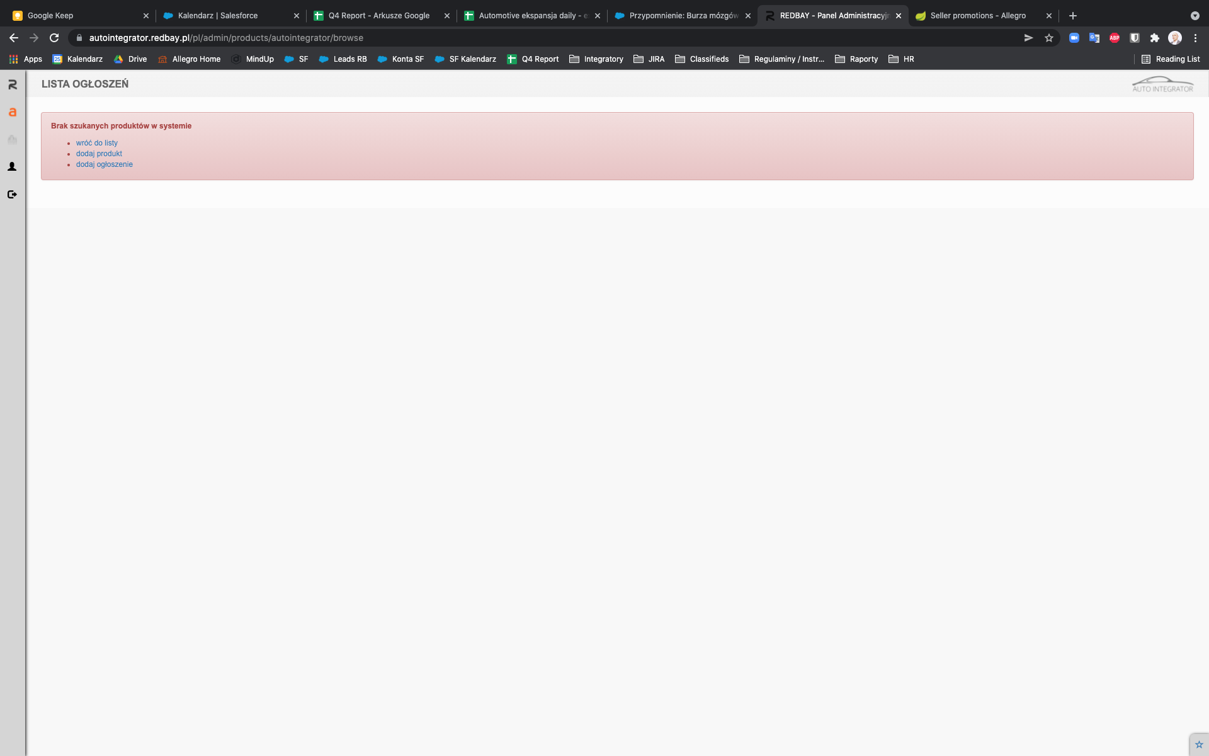Viewport: 1209px width, 756px height.
Task: Open the Integratory bookmarks folder
Action: point(596,59)
